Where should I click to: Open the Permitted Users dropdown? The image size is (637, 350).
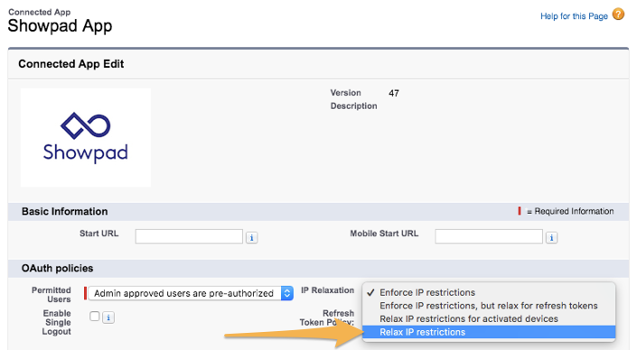click(191, 293)
